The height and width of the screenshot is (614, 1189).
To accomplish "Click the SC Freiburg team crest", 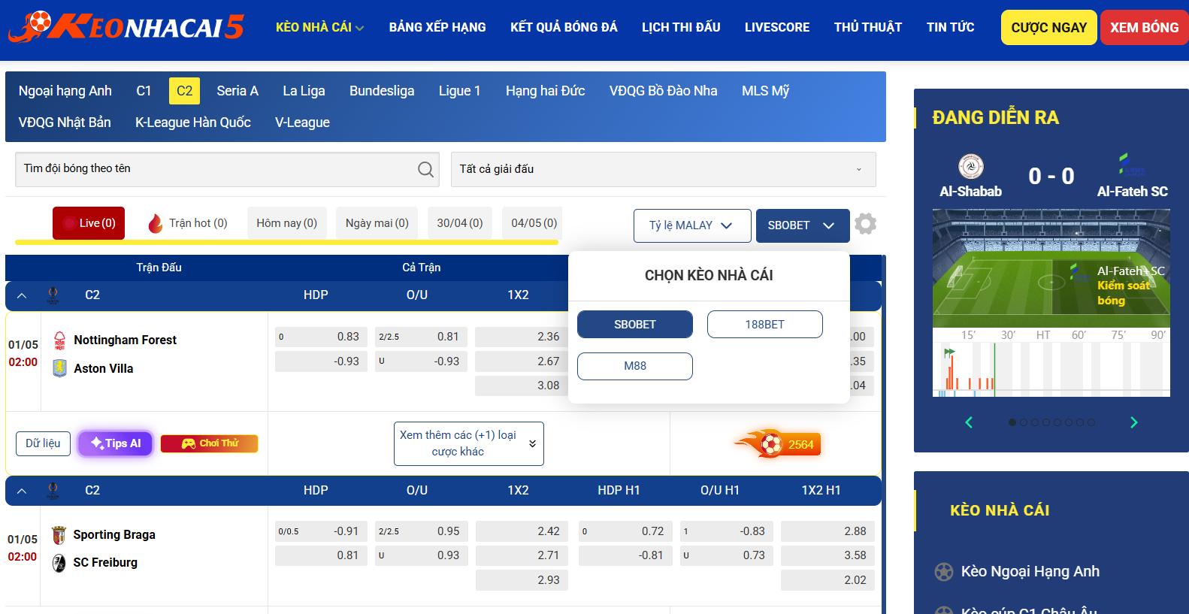I will point(59,563).
